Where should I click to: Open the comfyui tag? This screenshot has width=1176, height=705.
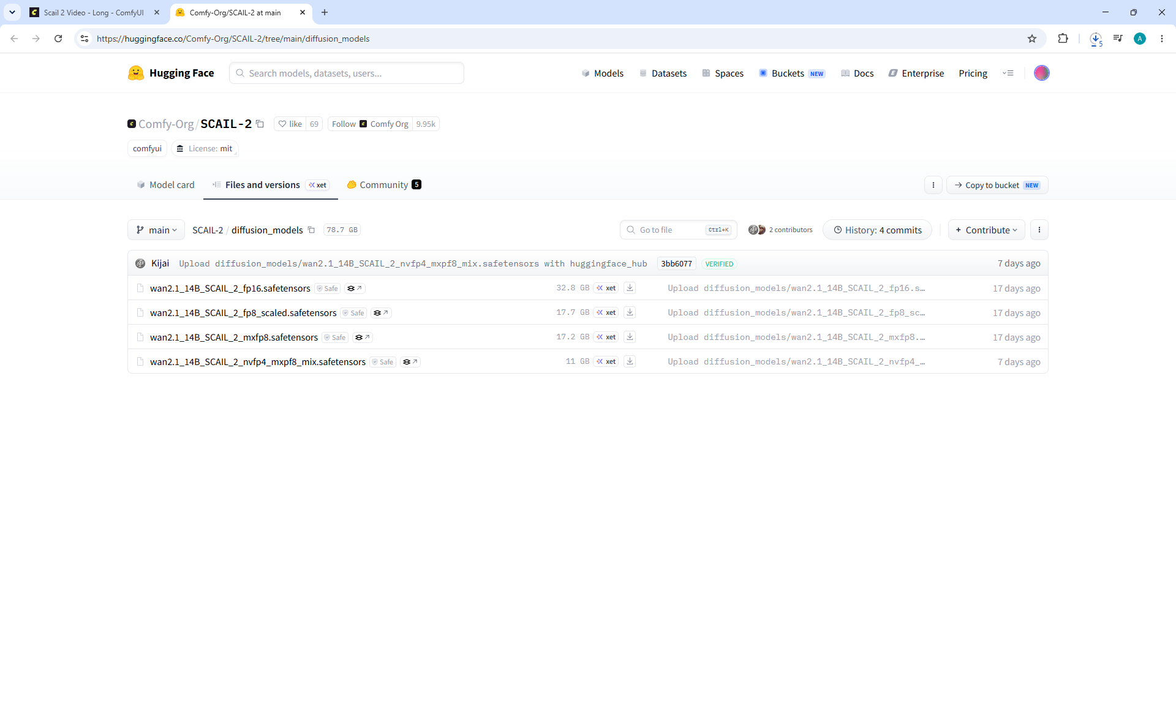click(147, 148)
